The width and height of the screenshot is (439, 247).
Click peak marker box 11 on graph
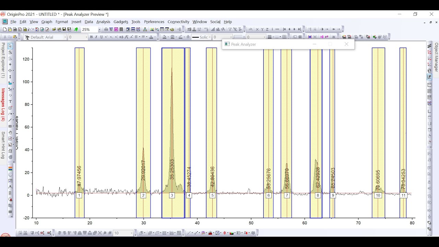(403, 196)
